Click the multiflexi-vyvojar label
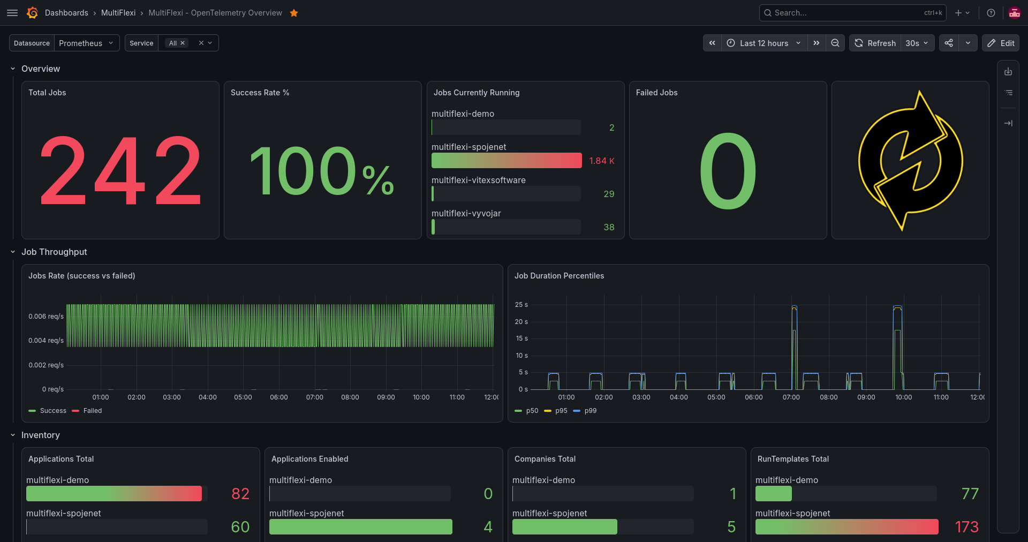The height and width of the screenshot is (542, 1028). pyautogui.click(x=466, y=213)
